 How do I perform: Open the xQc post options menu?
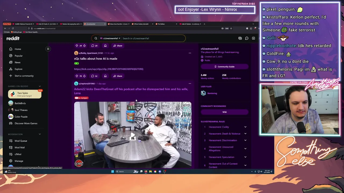click(x=190, y=53)
